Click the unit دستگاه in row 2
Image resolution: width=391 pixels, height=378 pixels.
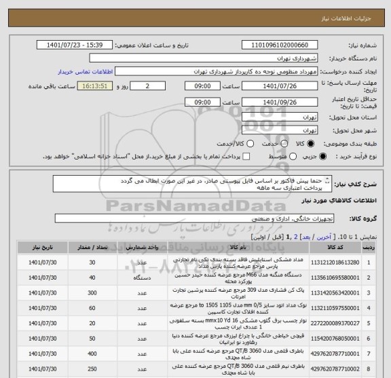142,278
